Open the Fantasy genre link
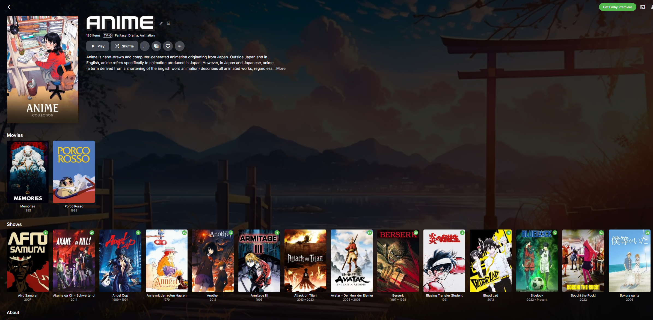 (x=120, y=35)
